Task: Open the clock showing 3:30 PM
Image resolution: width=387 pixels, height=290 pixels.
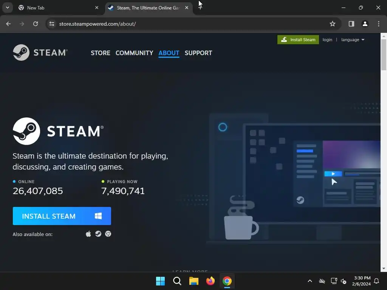Action: pos(362,281)
